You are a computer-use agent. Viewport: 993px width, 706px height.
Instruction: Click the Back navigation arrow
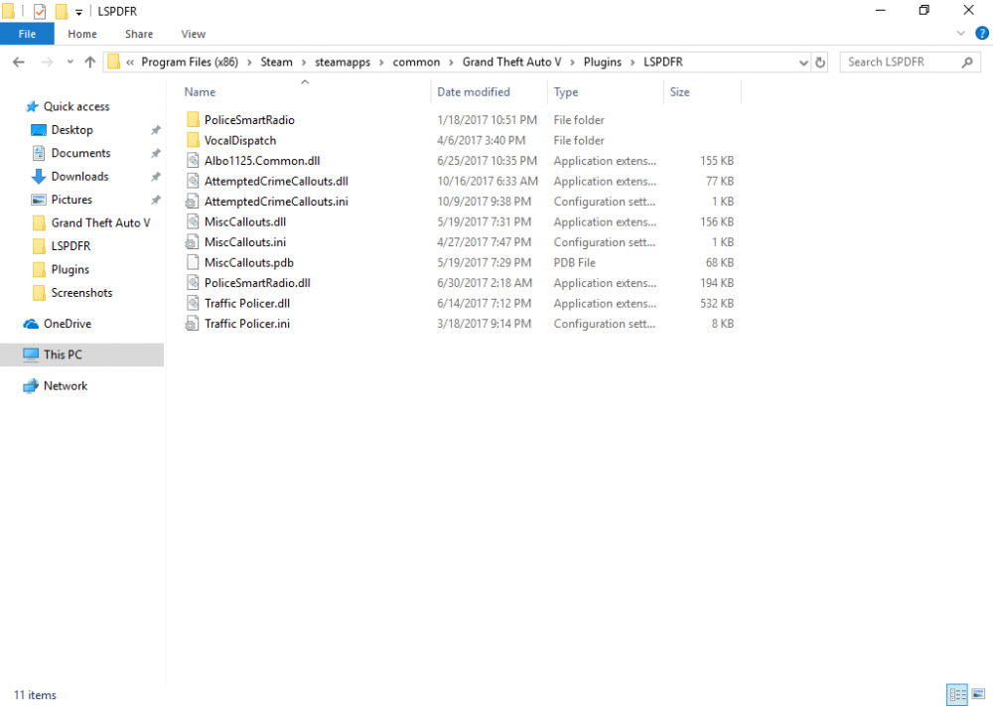point(18,62)
